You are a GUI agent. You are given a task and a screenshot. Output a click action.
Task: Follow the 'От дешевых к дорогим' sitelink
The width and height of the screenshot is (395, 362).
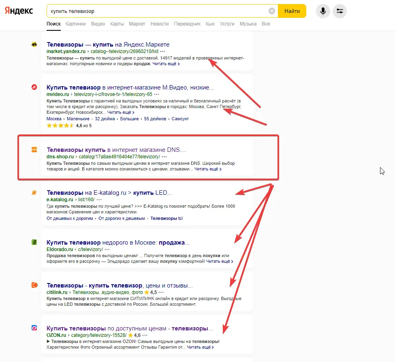[70, 219]
